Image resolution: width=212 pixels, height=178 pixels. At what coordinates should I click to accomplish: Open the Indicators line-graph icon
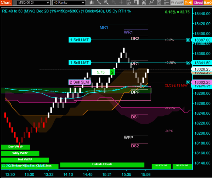(x=151, y=2)
